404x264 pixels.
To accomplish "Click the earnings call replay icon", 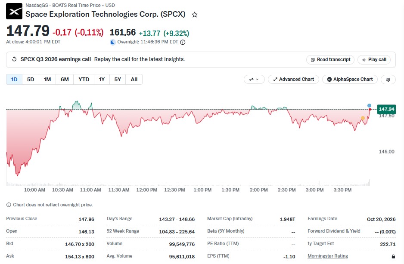I will [15, 59].
